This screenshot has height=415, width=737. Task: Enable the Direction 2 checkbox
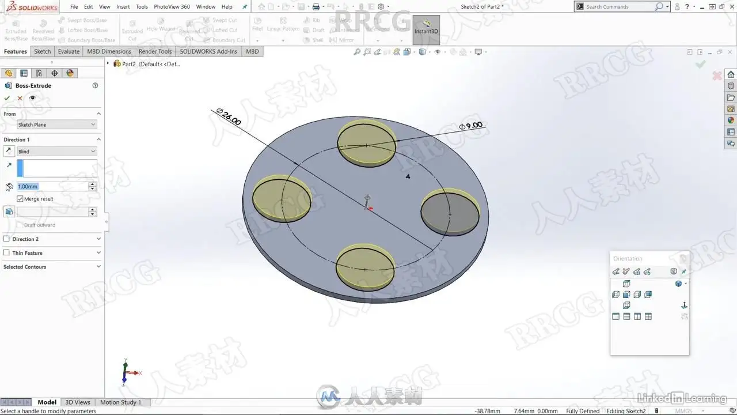(x=7, y=239)
